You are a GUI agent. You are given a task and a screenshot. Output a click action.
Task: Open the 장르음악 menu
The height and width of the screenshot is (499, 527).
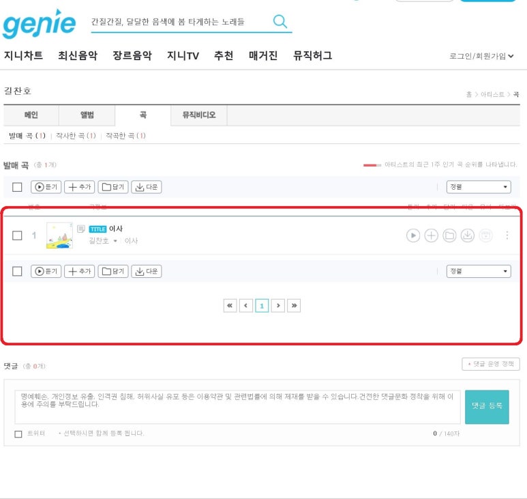tap(132, 55)
